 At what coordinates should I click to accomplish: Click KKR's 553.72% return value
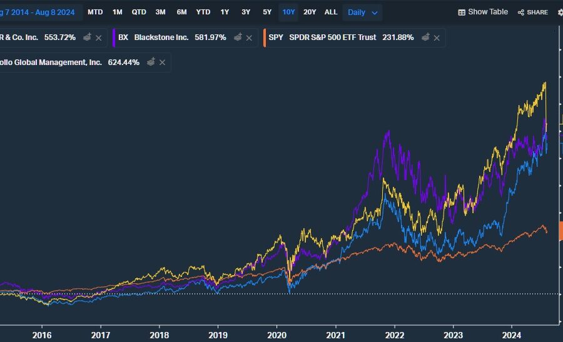(x=60, y=38)
